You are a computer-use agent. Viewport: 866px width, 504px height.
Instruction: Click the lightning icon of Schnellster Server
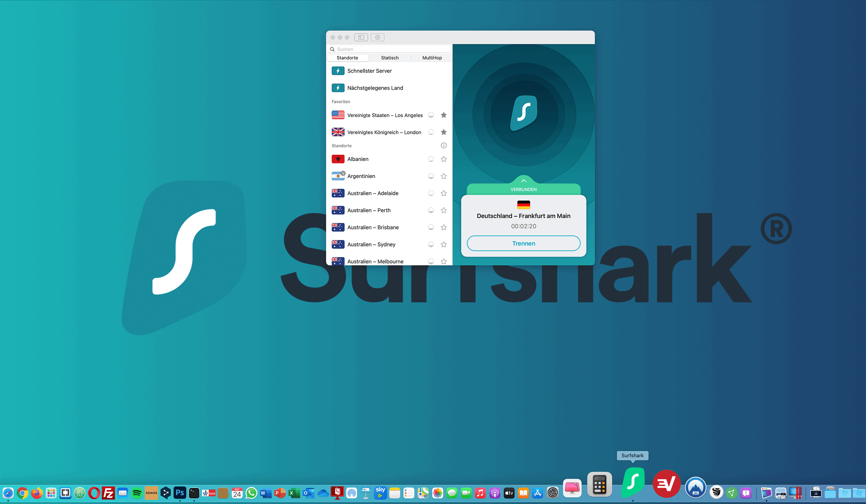click(x=338, y=71)
